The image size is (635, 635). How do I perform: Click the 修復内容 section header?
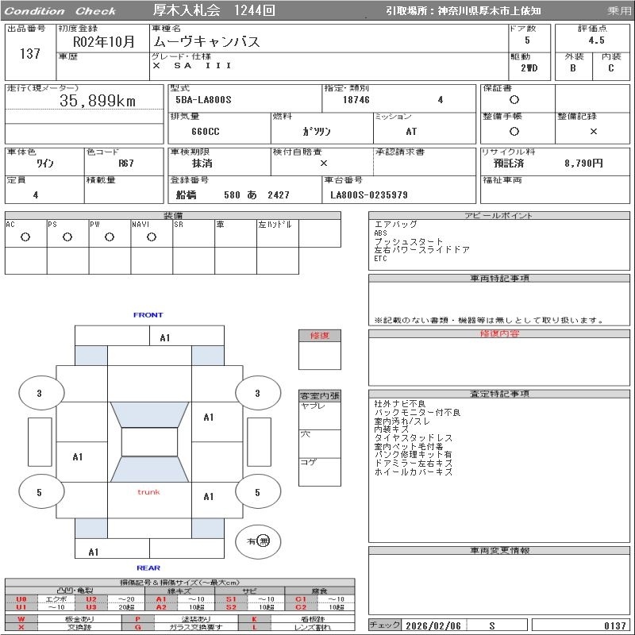coord(499,334)
